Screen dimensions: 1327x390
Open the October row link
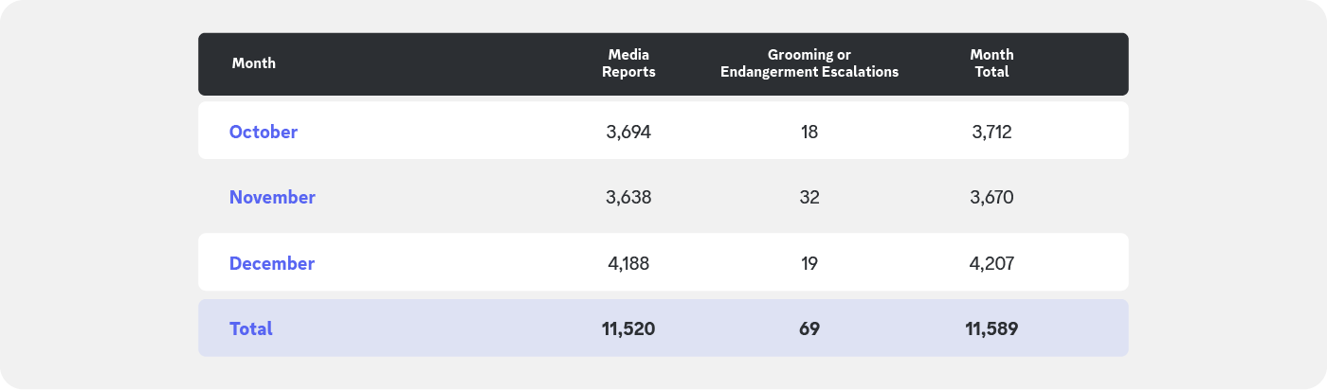(x=264, y=132)
